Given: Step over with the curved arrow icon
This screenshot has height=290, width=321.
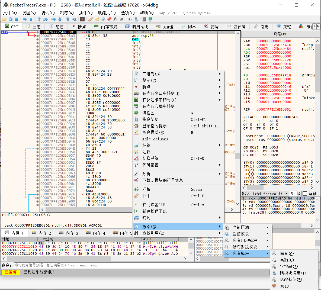Looking at the screenshot, I should [46, 19].
